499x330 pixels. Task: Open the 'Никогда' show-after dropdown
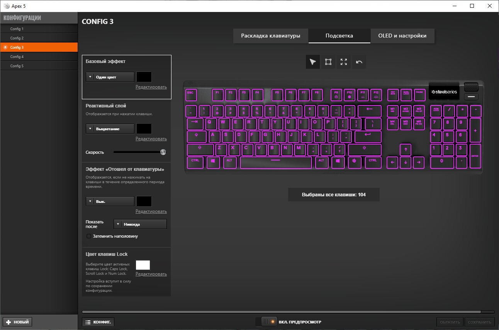[x=140, y=224]
